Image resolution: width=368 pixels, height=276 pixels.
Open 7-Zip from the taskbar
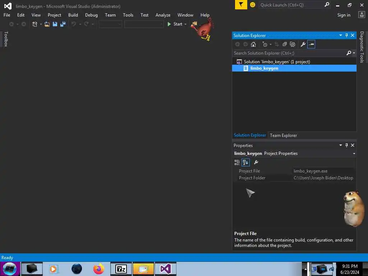click(121, 269)
